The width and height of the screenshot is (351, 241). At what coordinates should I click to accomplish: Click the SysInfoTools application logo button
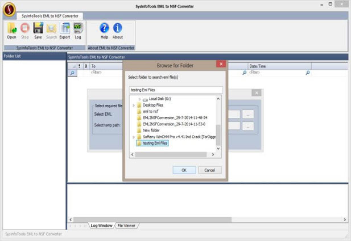tap(9, 10)
